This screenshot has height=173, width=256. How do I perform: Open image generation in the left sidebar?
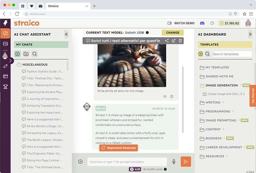5,44
